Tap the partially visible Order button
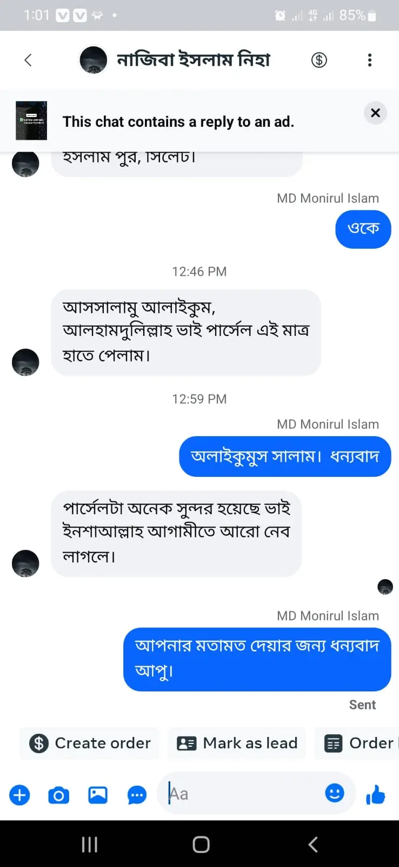399x867 pixels. pos(359,743)
